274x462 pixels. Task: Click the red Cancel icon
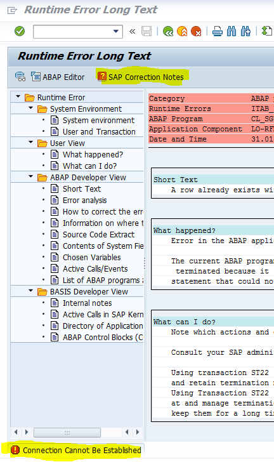coord(196,31)
